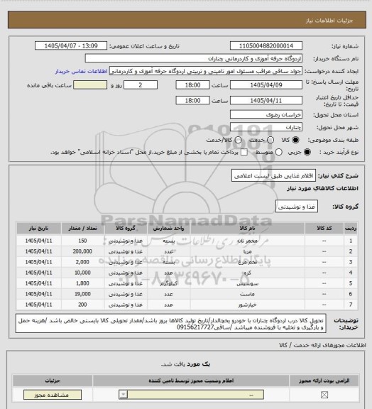Click unit کیلوگرم in the سوسیس row
The image size is (372, 409).
pyautogui.click(x=168, y=283)
